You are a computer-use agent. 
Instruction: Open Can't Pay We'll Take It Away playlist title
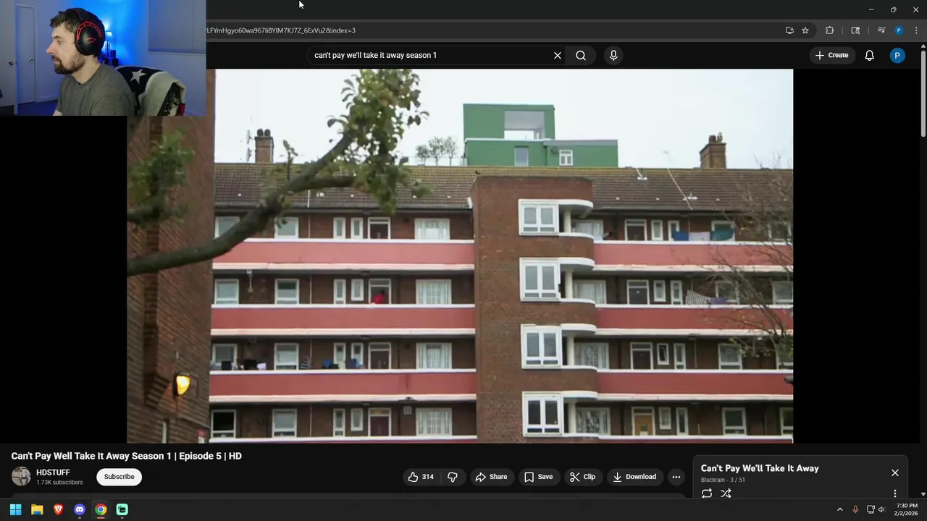pyautogui.click(x=760, y=468)
